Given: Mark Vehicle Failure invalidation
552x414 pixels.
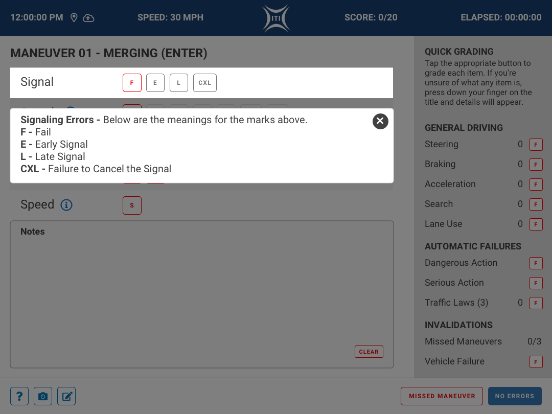Looking at the screenshot, I should (x=536, y=362).
